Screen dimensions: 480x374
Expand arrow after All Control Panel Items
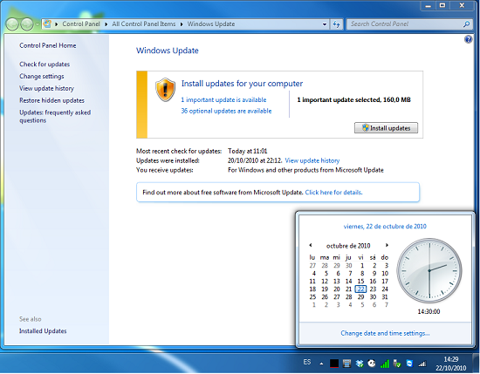(182, 24)
